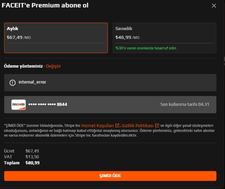Click the 30% savings text
Image resolution: width=225 pixels, height=189 pixels.
tap(145, 48)
